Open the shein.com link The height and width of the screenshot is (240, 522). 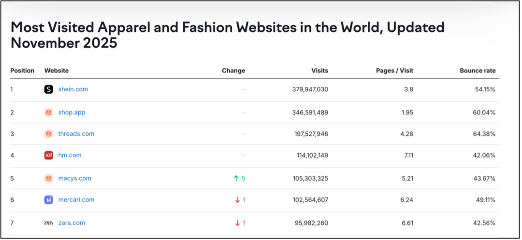[73, 89]
